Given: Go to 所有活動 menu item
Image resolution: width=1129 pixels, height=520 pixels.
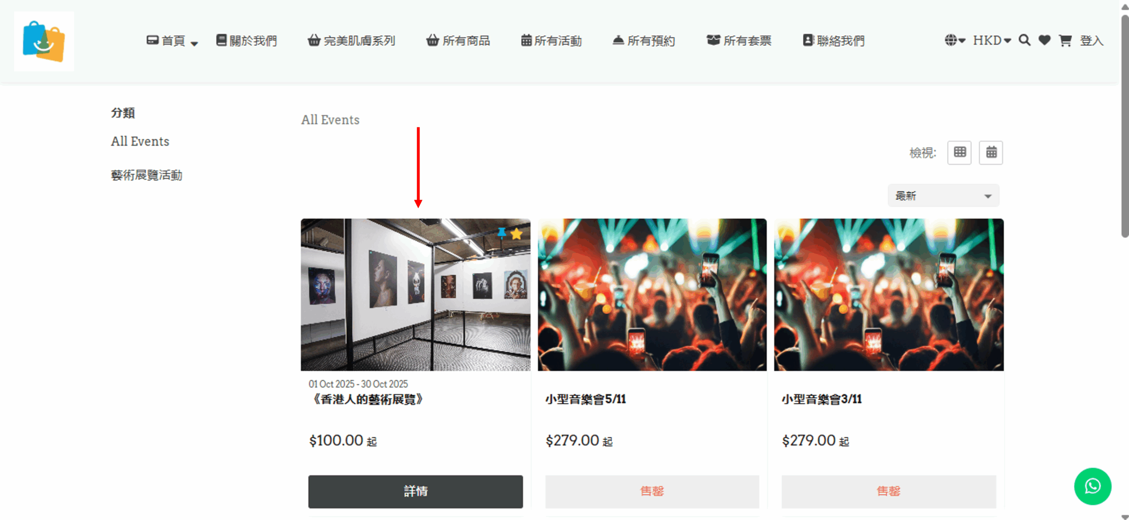Looking at the screenshot, I should click(x=551, y=41).
